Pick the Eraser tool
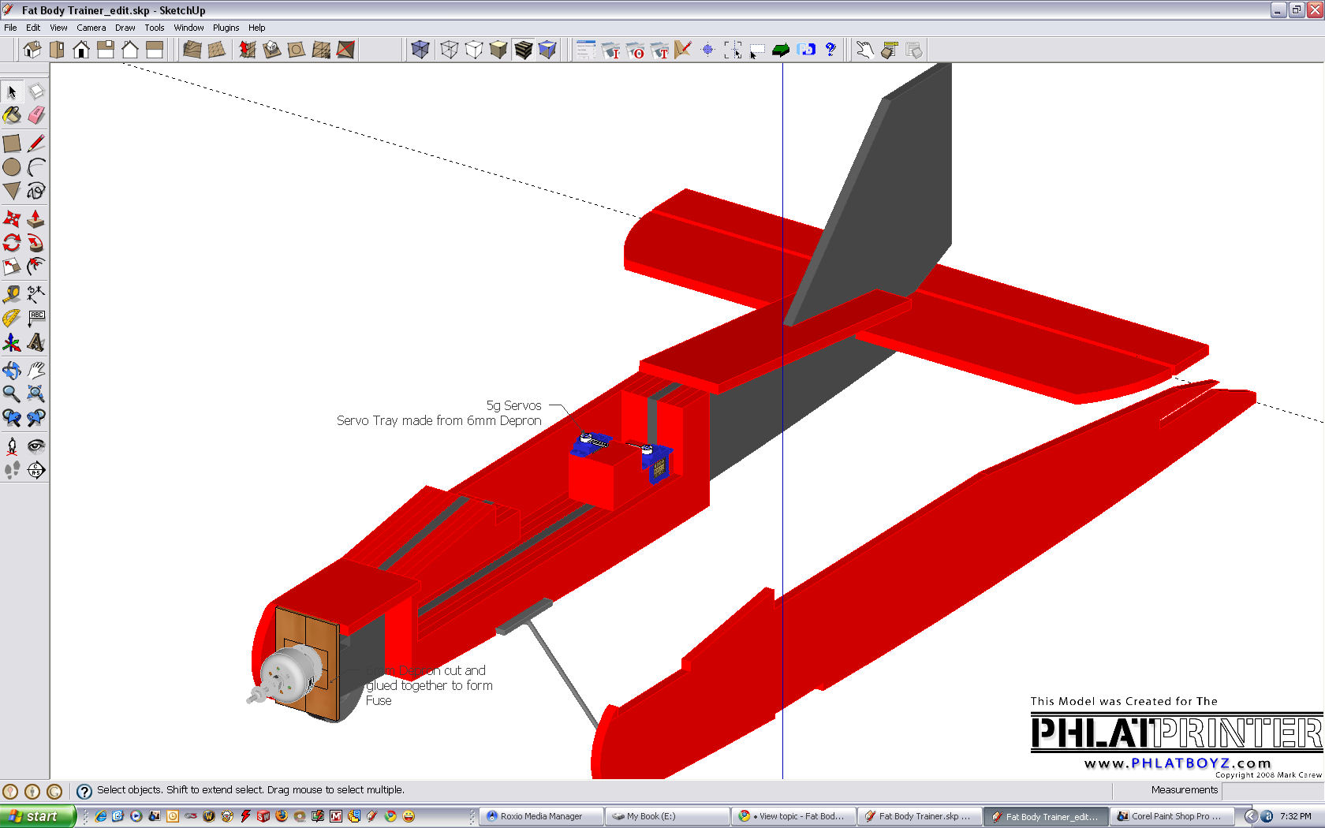 36,116
